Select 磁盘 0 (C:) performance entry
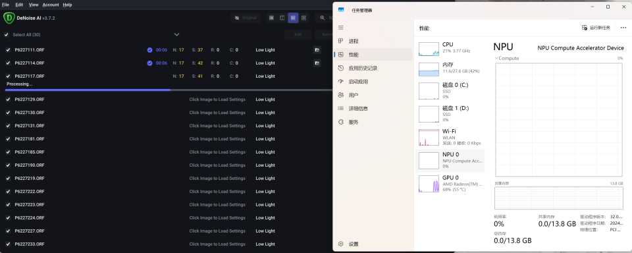Screen dimensions: 632x253 [450, 91]
